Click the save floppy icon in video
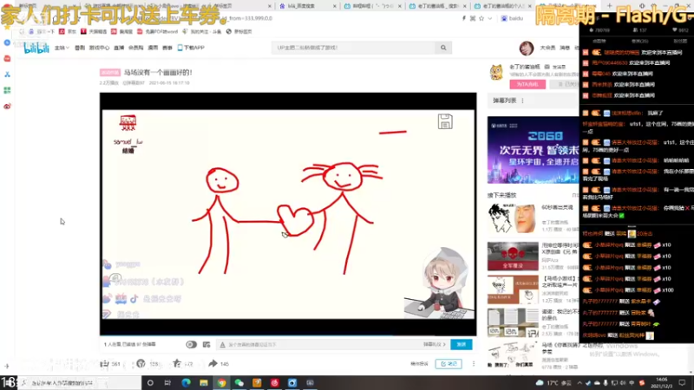Screen dimensions: 694x390 point(445,121)
